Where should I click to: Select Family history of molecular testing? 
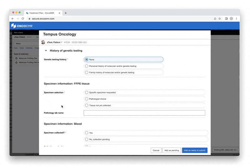(x=123, y=72)
